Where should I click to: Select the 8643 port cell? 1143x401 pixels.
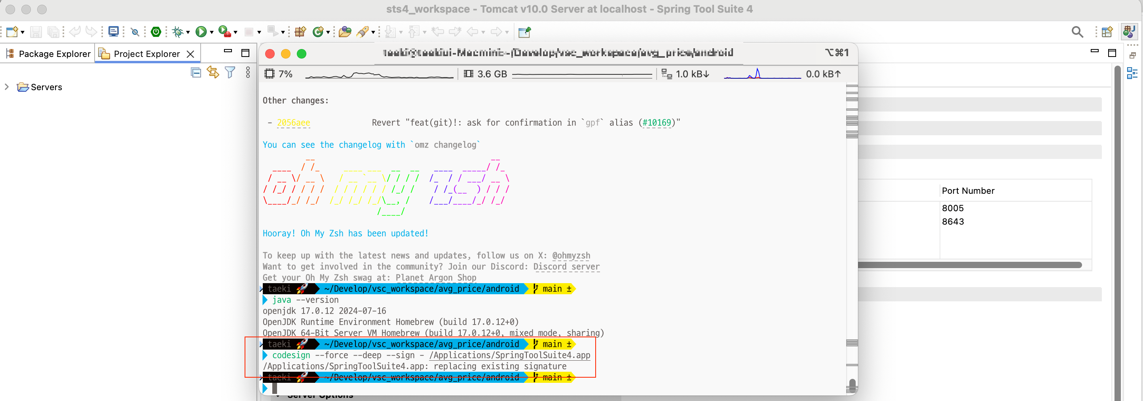[953, 221]
